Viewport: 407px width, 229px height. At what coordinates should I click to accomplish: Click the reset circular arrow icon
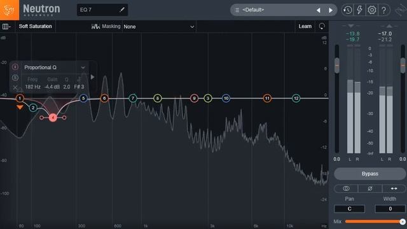(x=322, y=26)
